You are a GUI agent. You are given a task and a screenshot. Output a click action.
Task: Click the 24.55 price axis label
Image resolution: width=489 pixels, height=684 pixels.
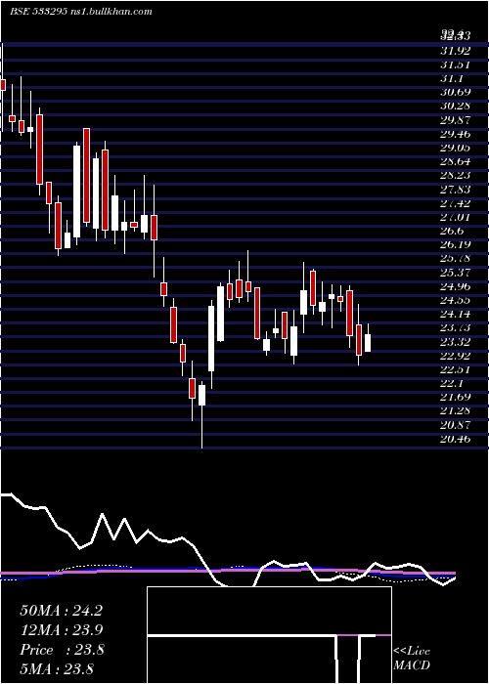(456, 301)
